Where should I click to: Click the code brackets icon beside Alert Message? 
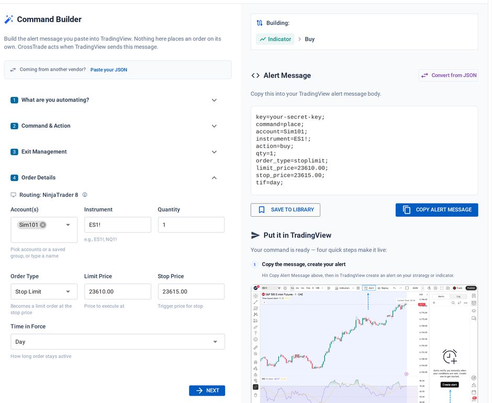coord(255,76)
